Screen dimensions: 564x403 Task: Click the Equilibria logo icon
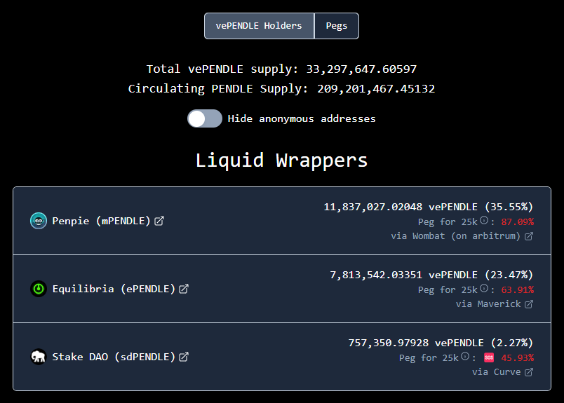coord(39,289)
